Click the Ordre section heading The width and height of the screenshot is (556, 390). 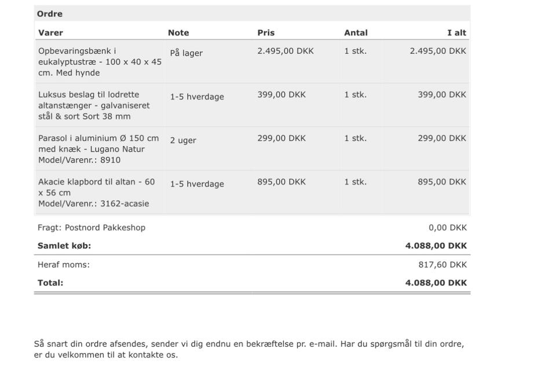pos(50,14)
